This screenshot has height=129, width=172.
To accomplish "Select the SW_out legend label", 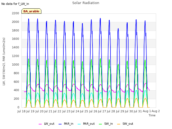I will pyautogui.click(x=128, y=124).
